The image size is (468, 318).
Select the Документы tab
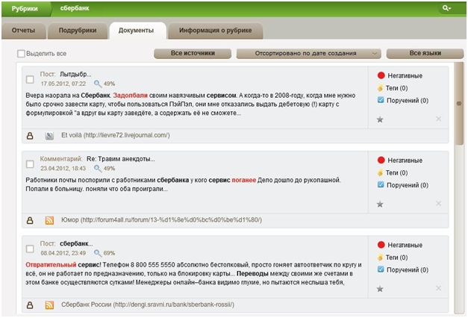[x=136, y=31]
